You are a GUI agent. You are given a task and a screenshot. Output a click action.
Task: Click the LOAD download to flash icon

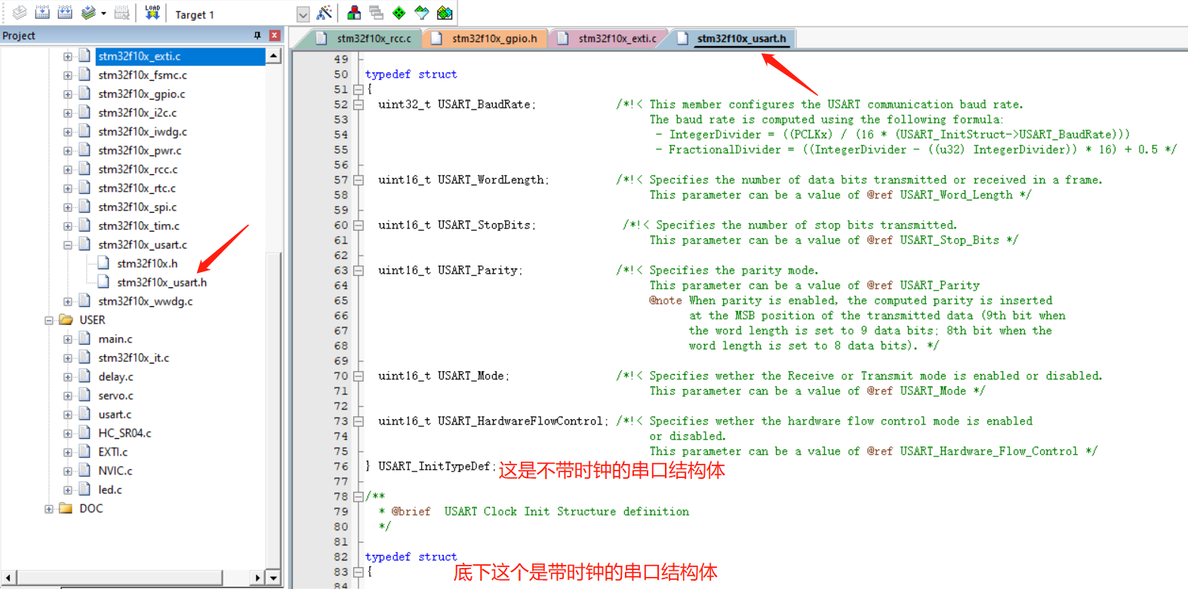point(152,13)
